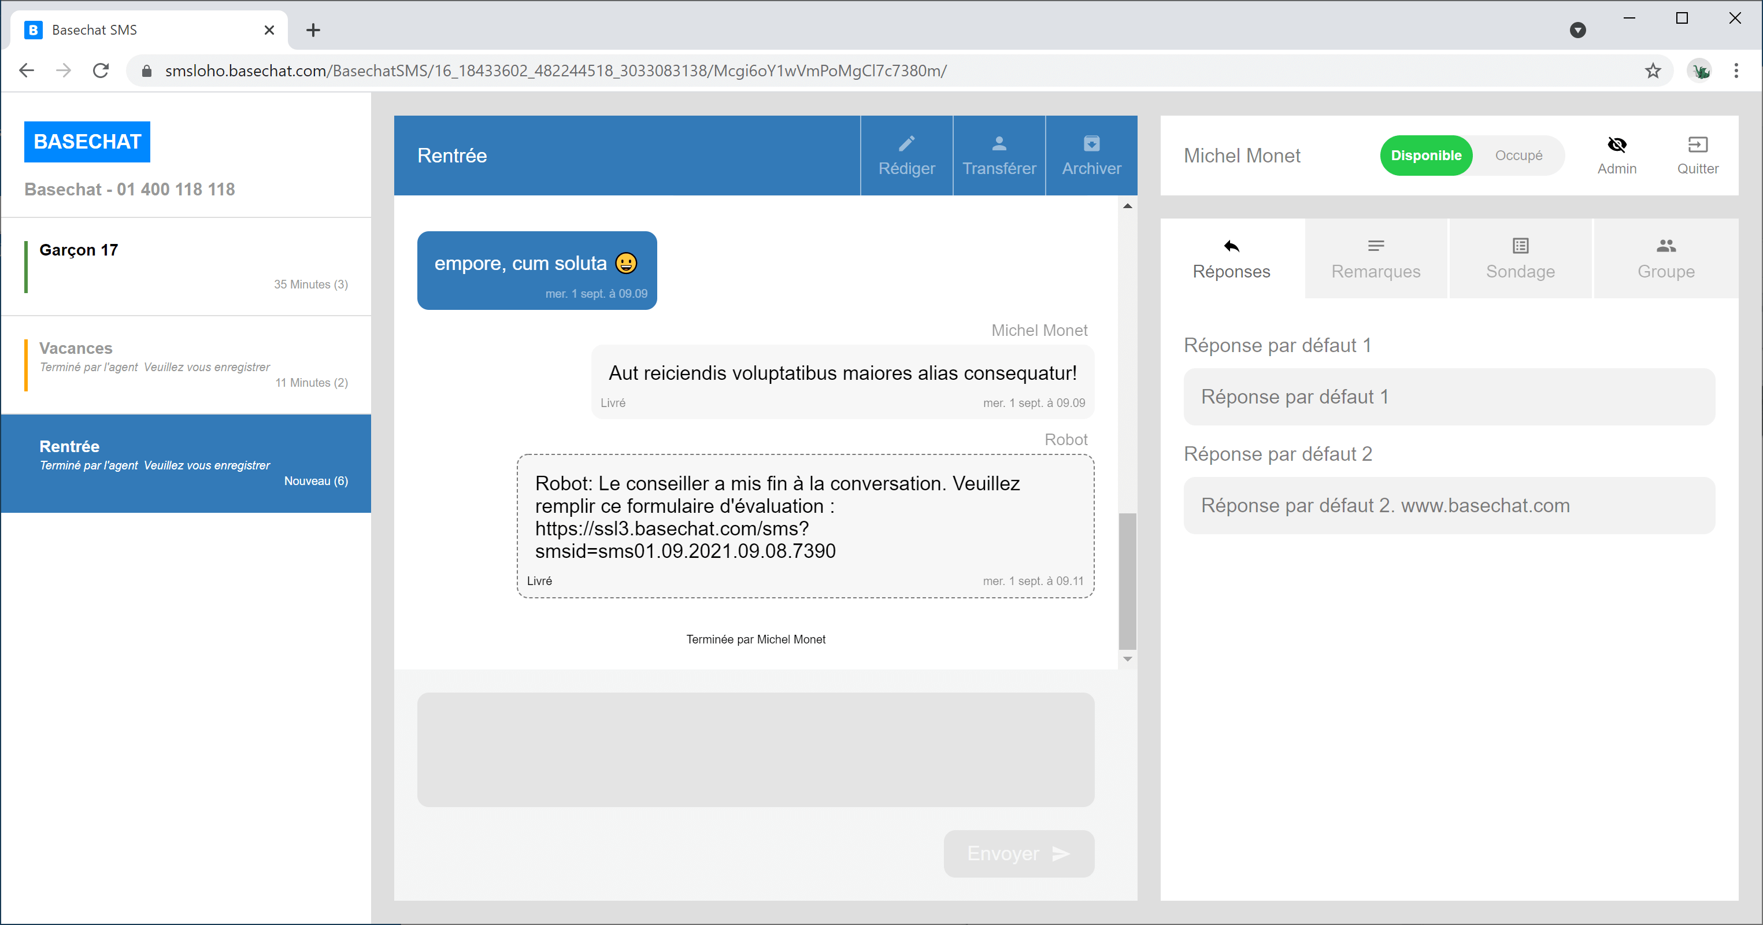The image size is (1763, 925).
Task: Click the Transférer person icon
Action: pyautogui.click(x=998, y=144)
